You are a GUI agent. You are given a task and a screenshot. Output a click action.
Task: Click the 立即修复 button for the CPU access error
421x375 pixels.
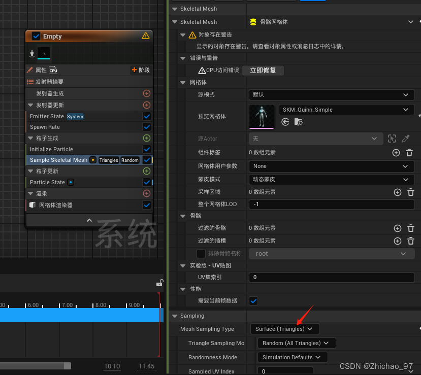coord(263,71)
